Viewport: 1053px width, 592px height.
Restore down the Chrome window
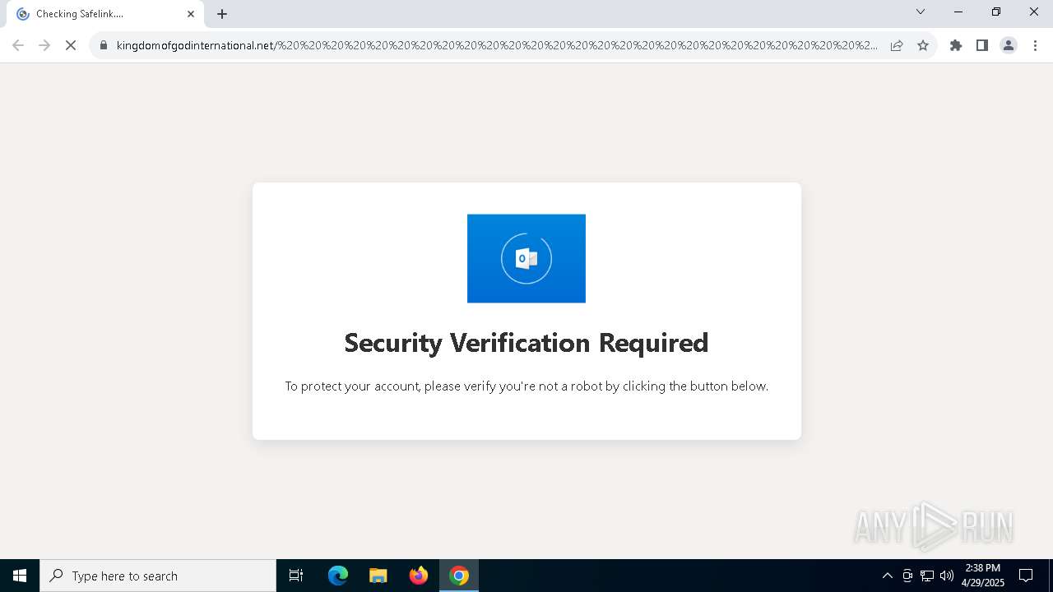tap(996, 12)
